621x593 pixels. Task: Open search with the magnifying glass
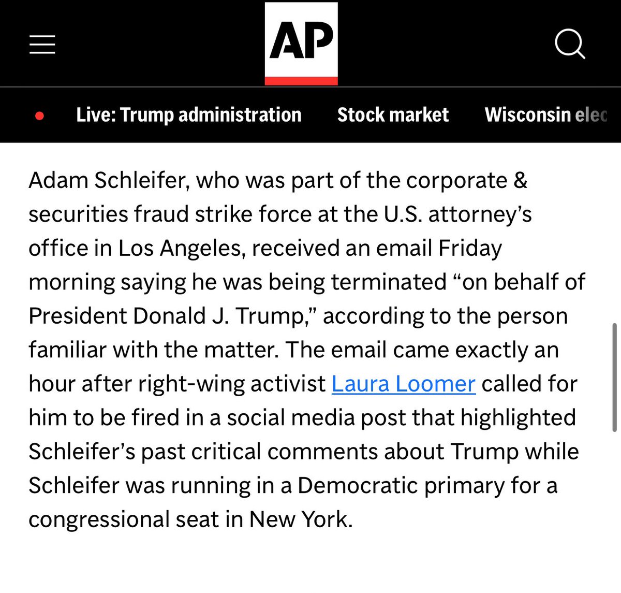click(570, 44)
